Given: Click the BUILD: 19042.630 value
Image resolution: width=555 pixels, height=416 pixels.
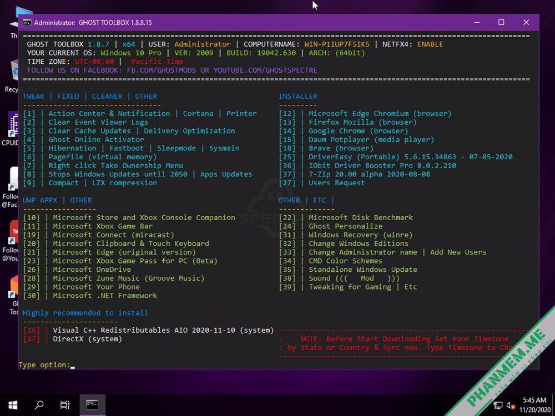Looking at the screenshot, I should pos(261,53).
